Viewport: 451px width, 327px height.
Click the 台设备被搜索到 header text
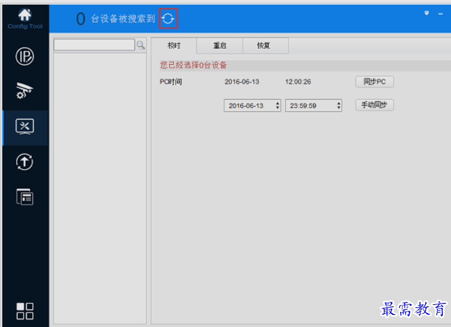pyautogui.click(x=123, y=18)
